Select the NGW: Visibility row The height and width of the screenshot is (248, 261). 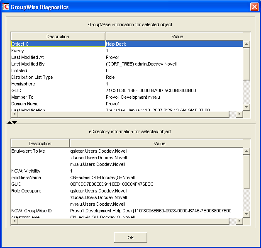[127, 171]
